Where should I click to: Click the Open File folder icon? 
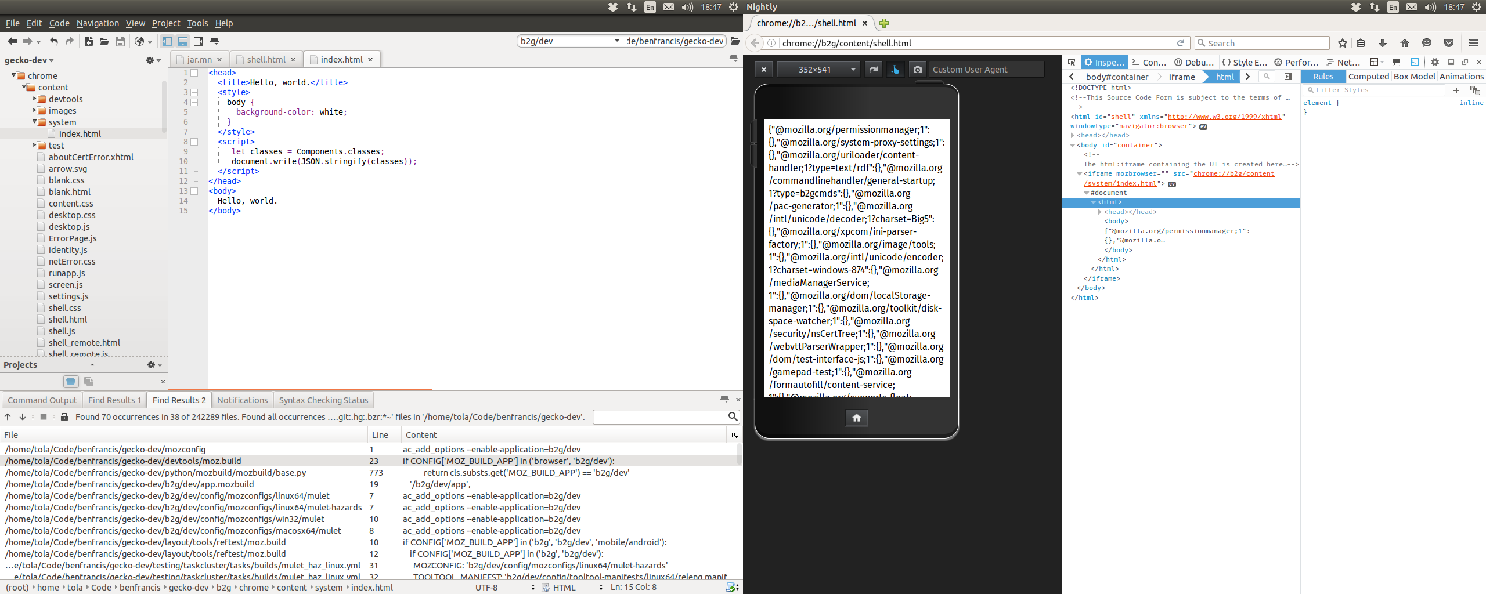(x=104, y=41)
